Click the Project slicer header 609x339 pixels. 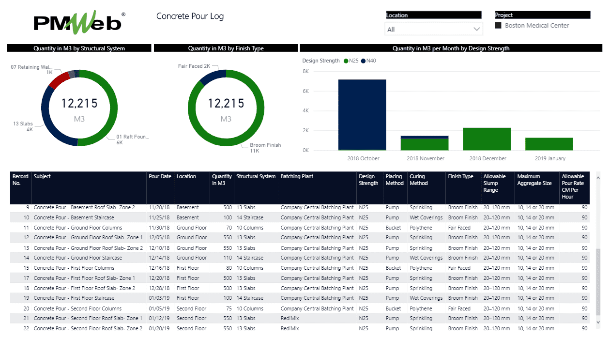543,15
